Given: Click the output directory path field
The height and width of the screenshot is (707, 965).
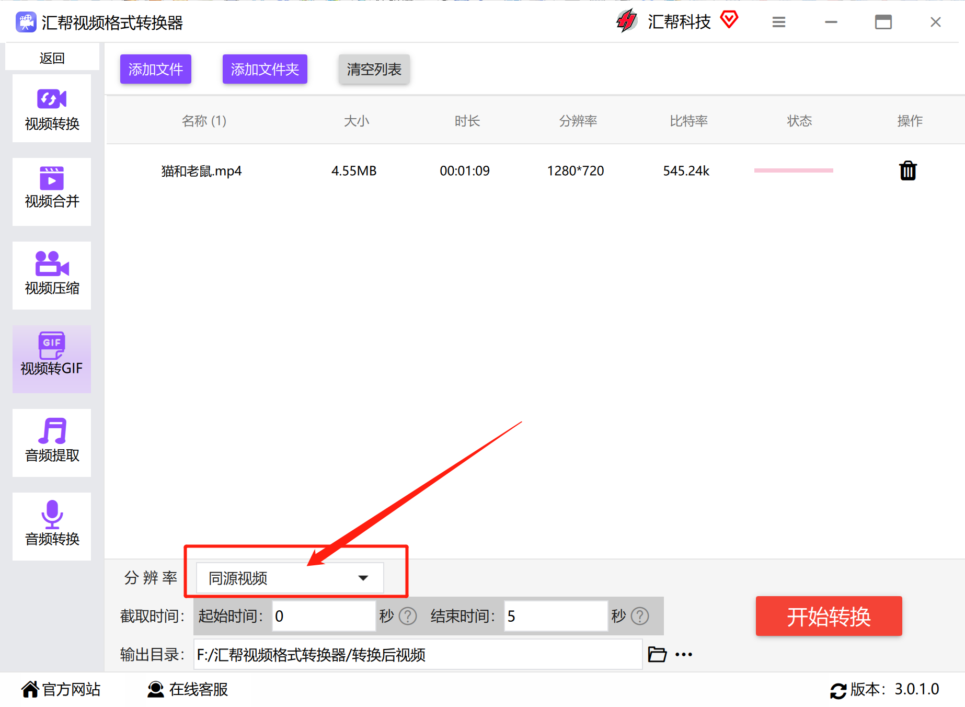Looking at the screenshot, I should point(418,654).
